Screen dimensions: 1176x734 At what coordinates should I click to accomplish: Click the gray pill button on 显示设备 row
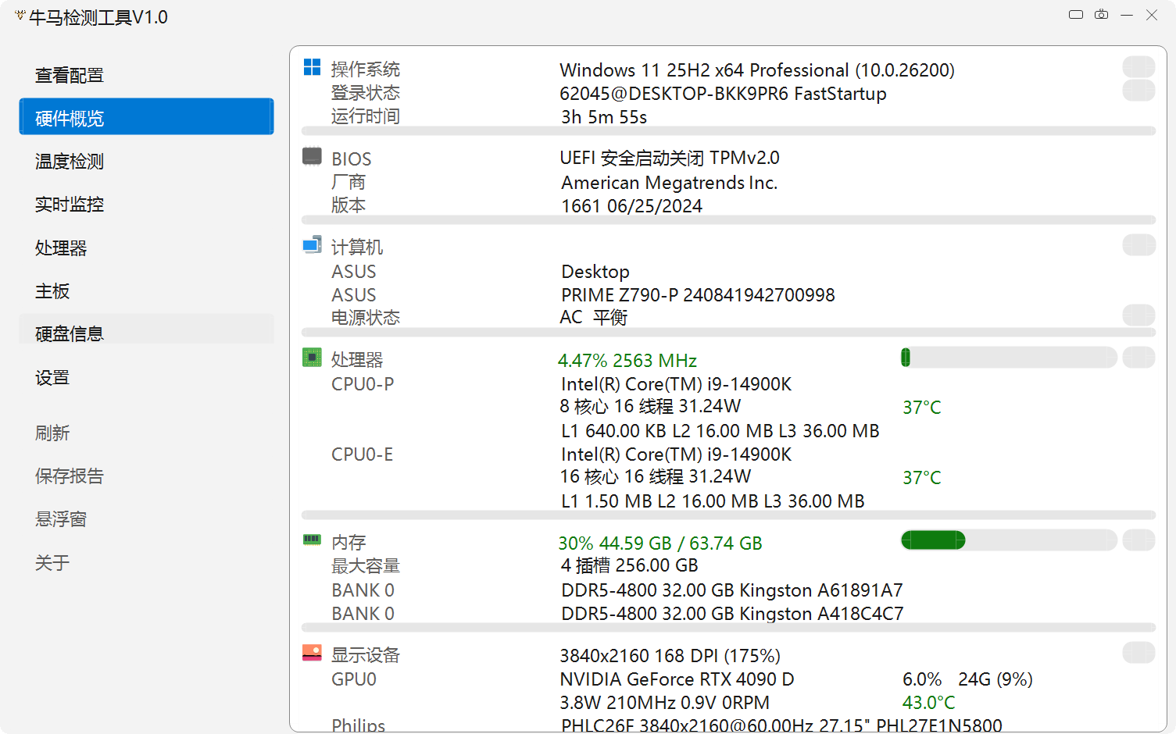[x=1138, y=653]
